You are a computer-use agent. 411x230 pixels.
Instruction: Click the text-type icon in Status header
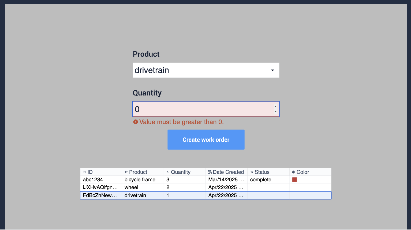pyautogui.click(x=252, y=172)
